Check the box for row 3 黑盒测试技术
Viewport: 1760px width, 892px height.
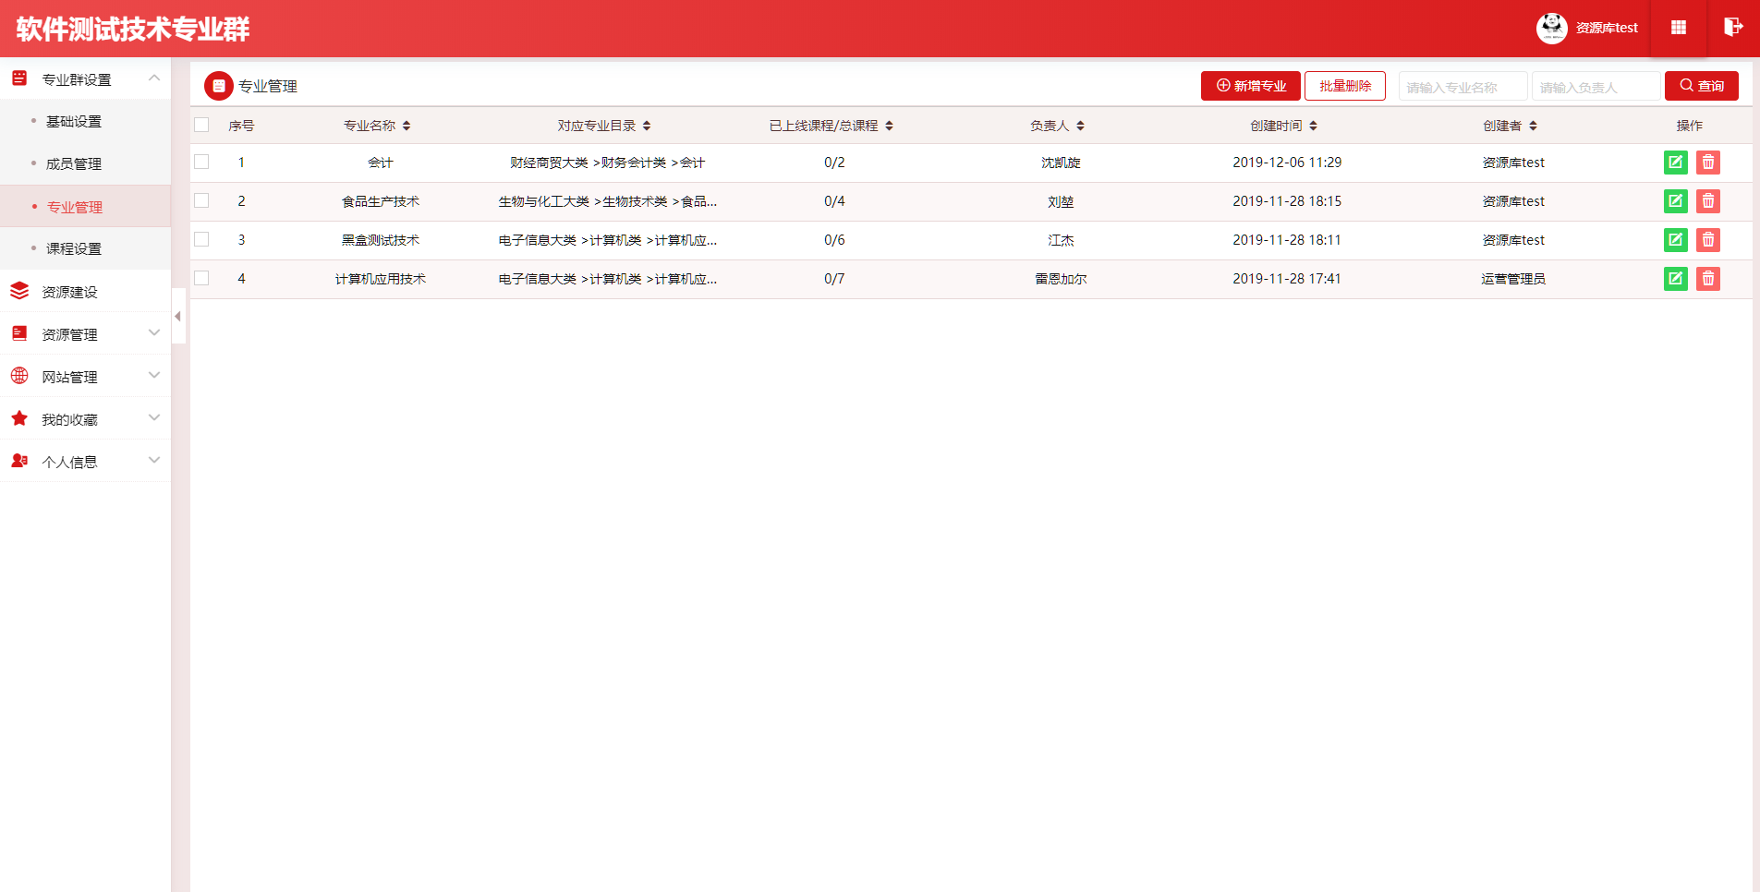[201, 239]
